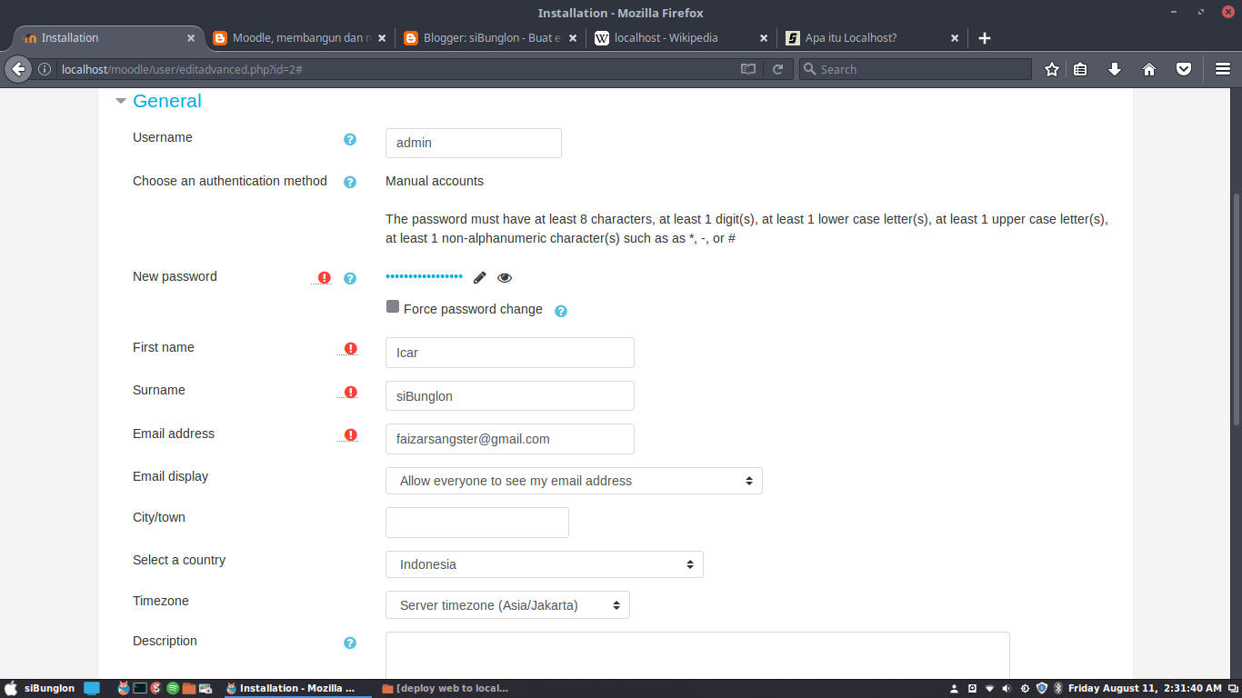Viewport: 1242px width, 698px height.
Task: Click the required marker beside First name
Action: pos(351,348)
